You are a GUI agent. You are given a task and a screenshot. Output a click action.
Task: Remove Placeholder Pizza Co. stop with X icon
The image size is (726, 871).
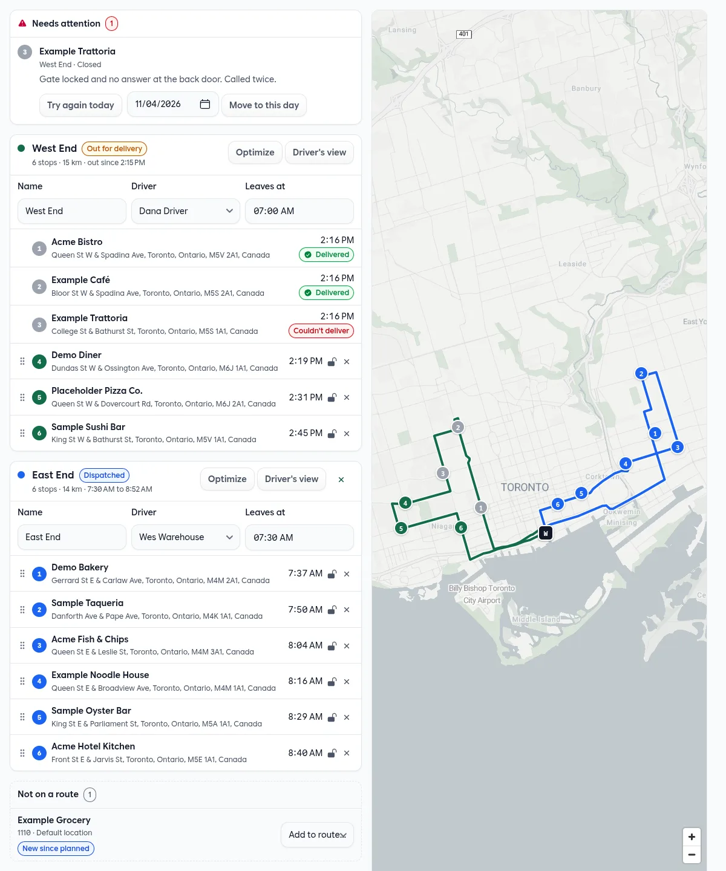(347, 397)
